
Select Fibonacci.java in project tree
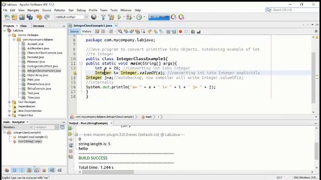point(36,62)
